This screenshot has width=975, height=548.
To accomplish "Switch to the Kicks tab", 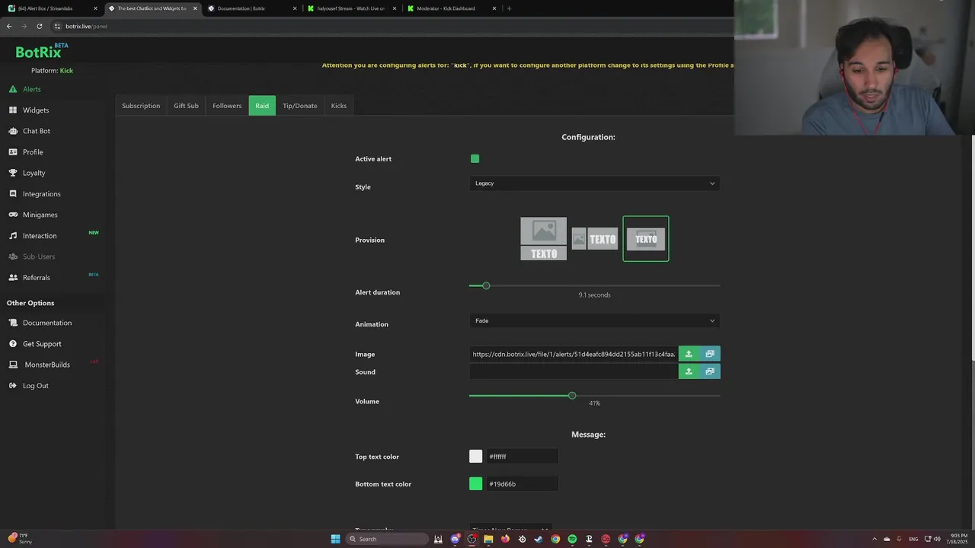I will 339,106.
